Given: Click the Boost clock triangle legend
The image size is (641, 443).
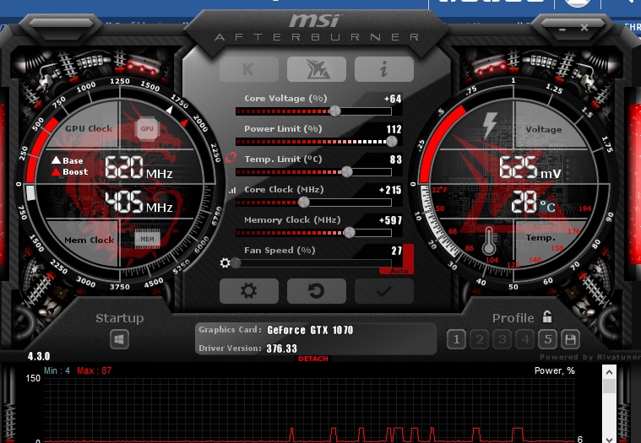Looking at the screenshot, I should tap(69, 172).
